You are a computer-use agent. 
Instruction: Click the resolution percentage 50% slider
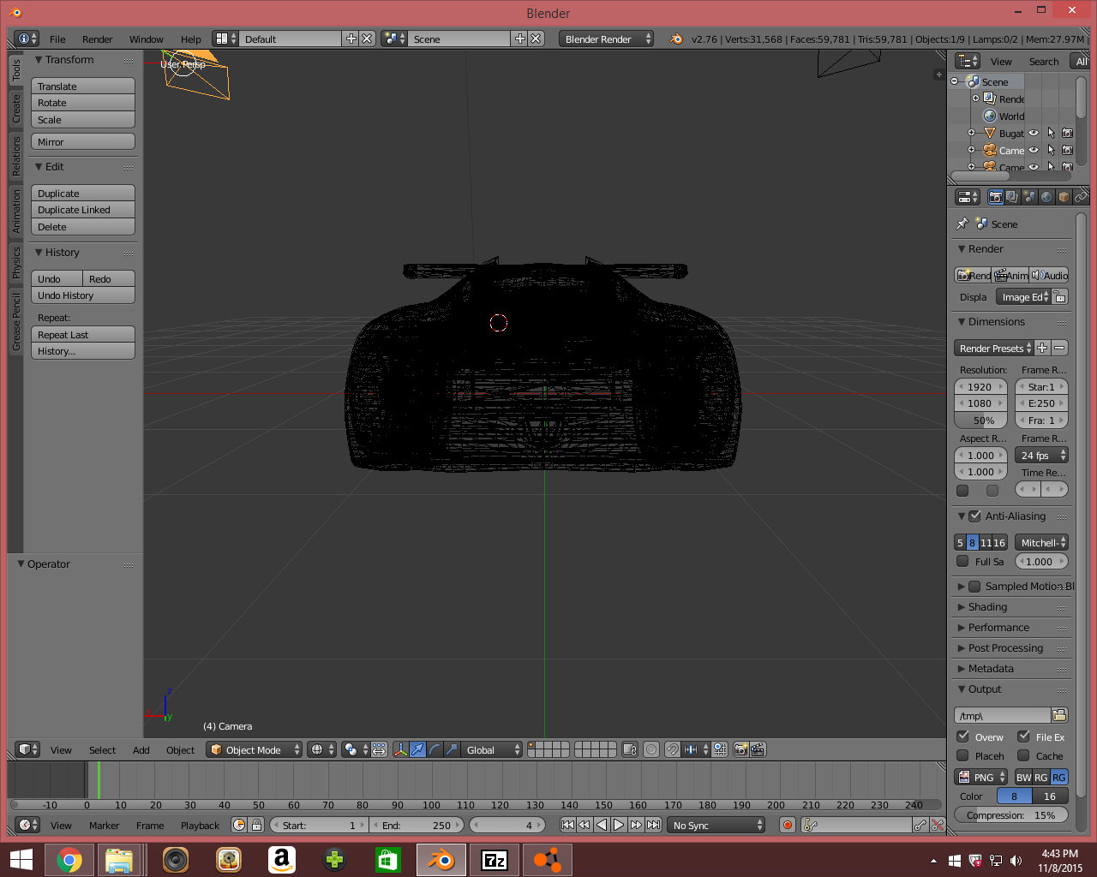tap(980, 421)
